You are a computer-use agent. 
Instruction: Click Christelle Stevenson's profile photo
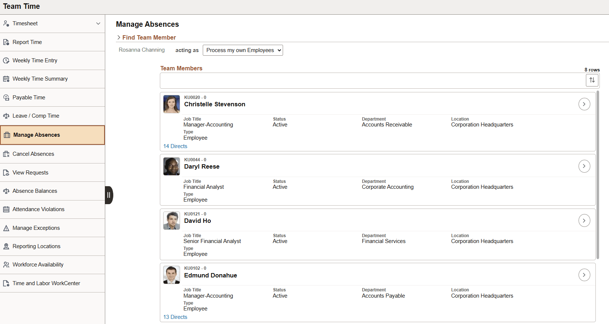pyautogui.click(x=172, y=104)
